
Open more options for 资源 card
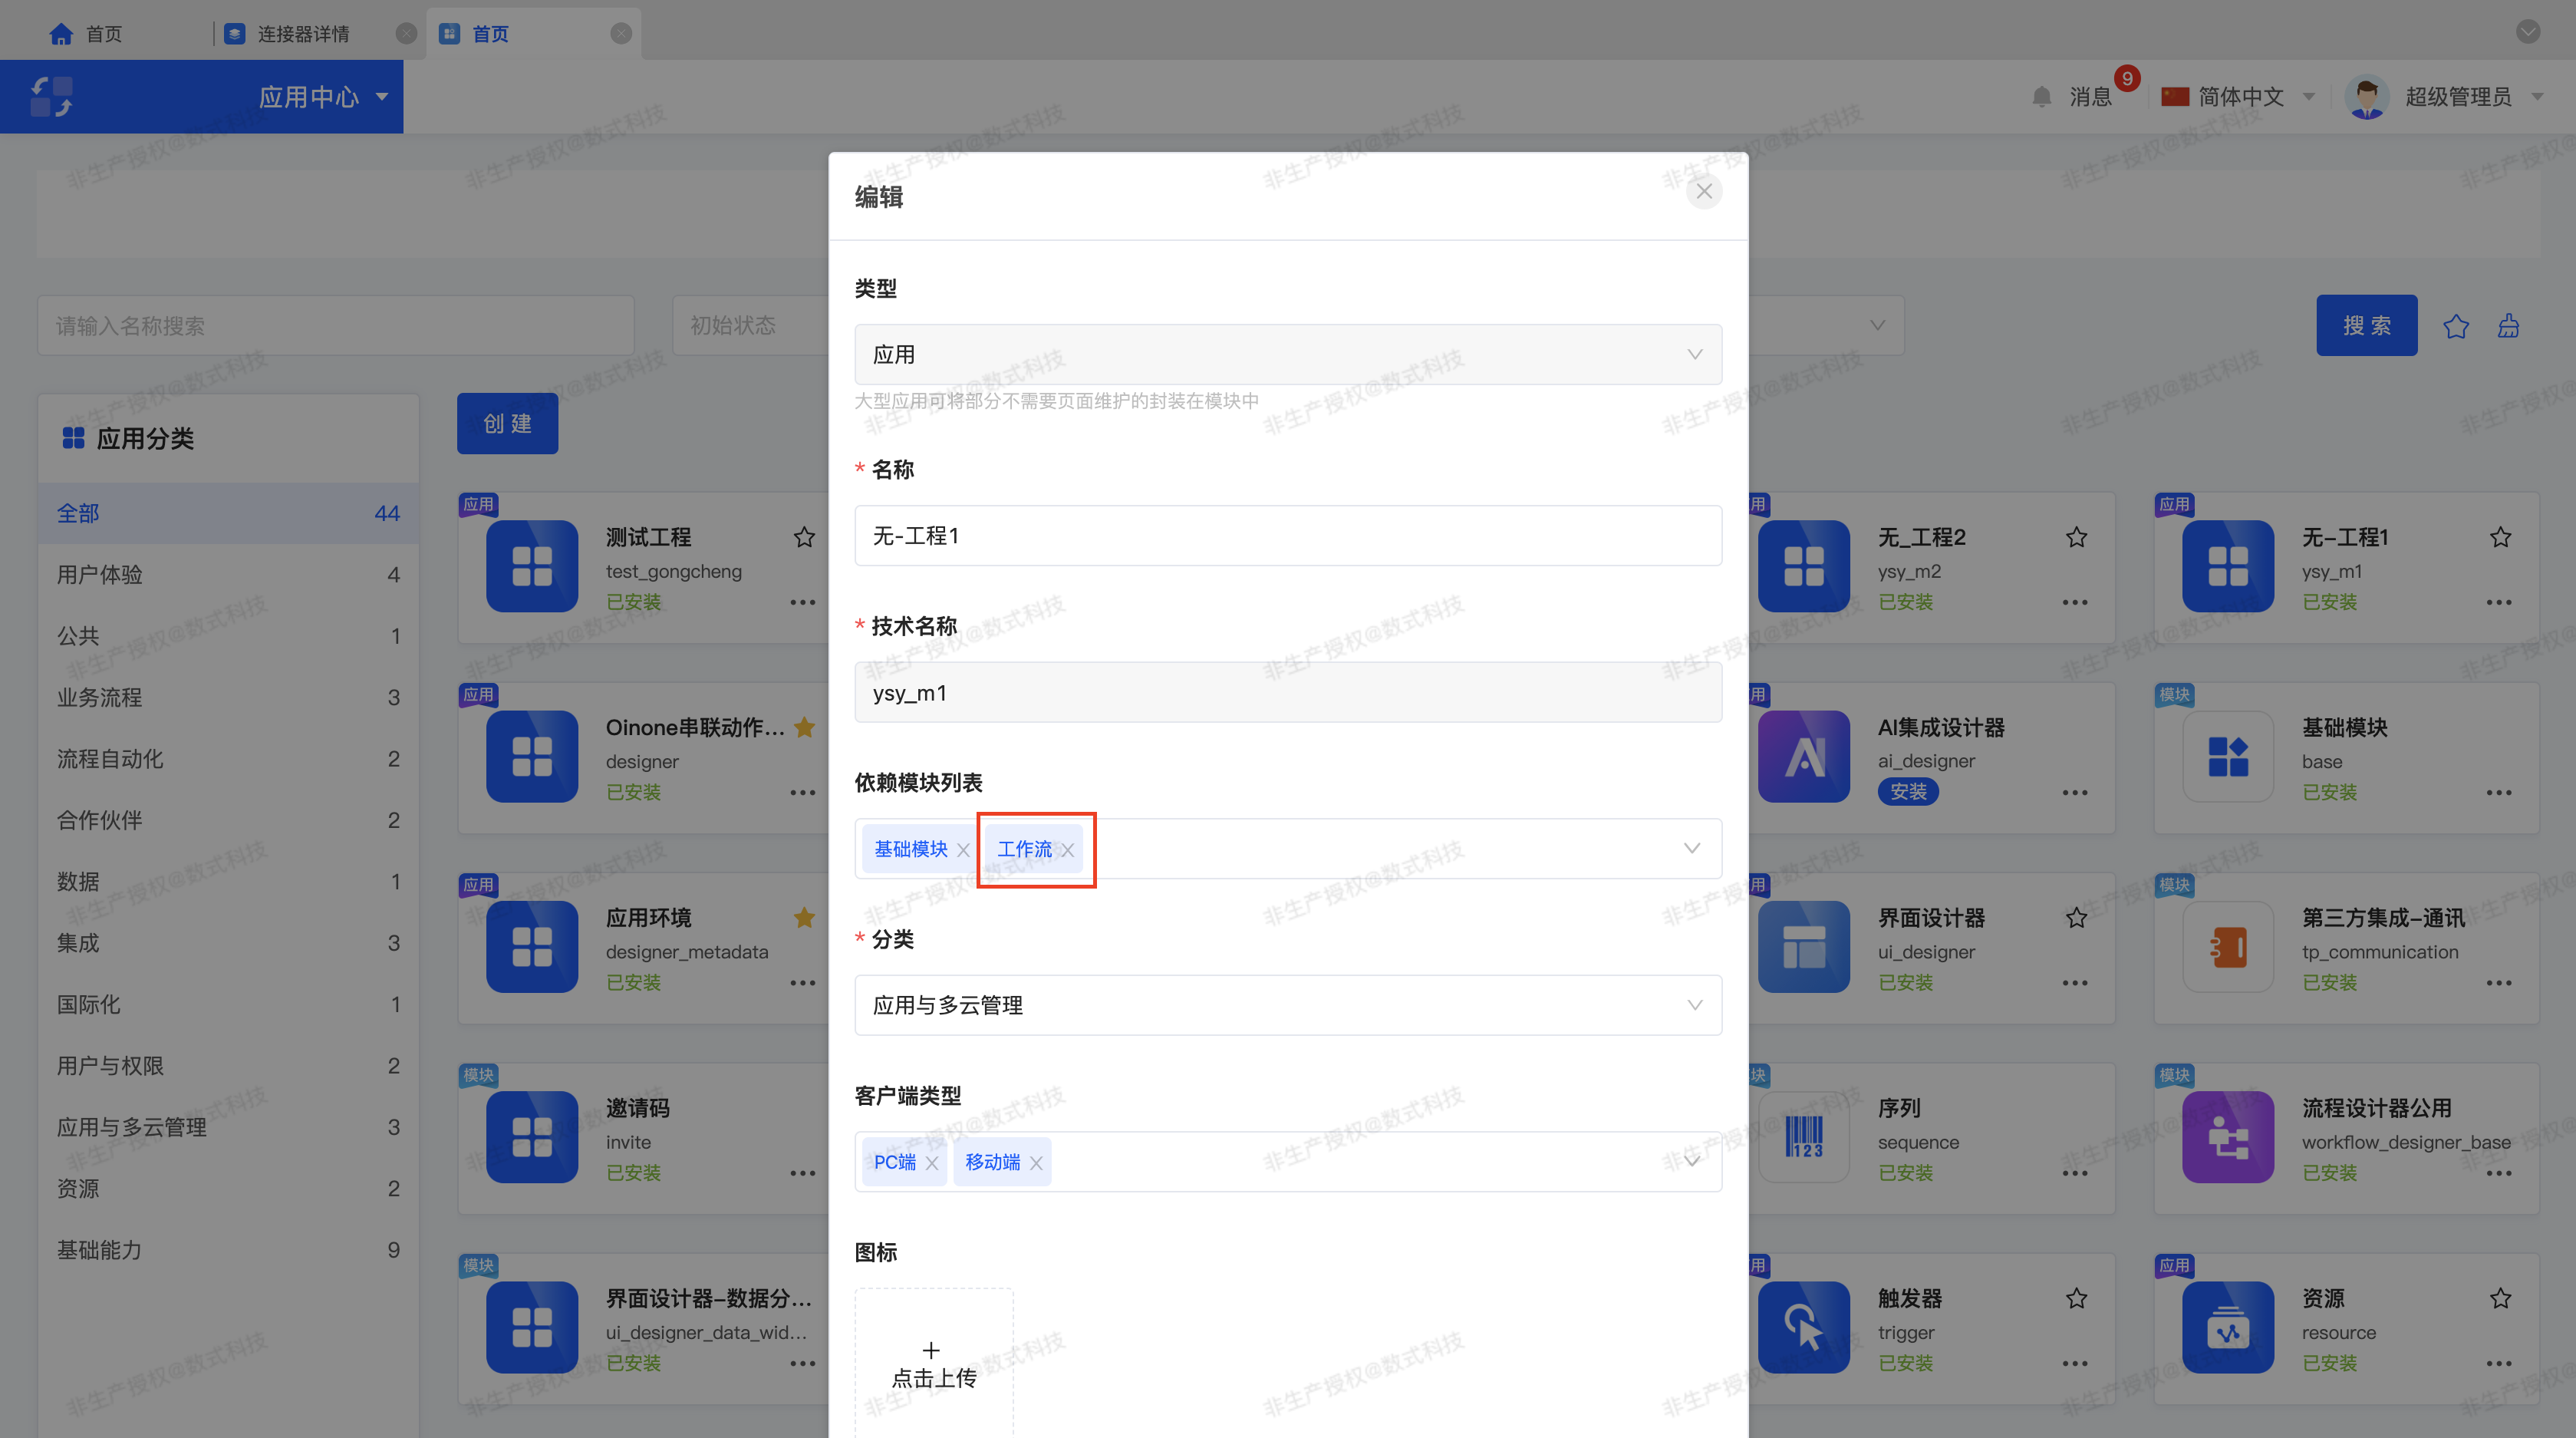point(2499,1364)
